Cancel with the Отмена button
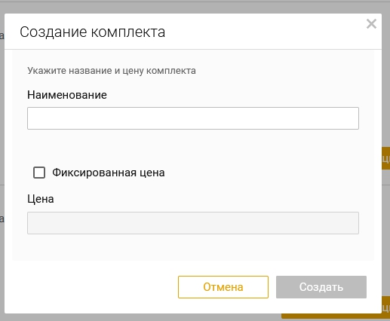This screenshot has width=390, height=321. click(223, 287)
